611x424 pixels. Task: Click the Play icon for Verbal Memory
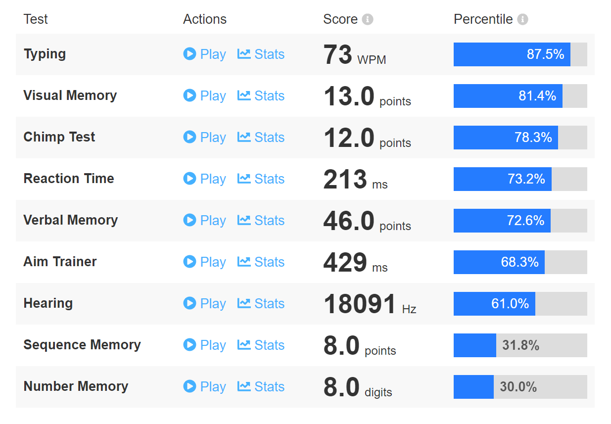(189, 220)
